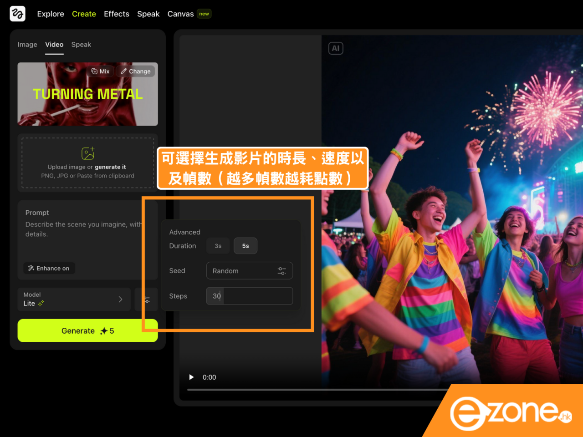Image resolution: width=583 pixels, height=437 pixels.
Task: Select the 3s duration option
Action: [218, 246]
